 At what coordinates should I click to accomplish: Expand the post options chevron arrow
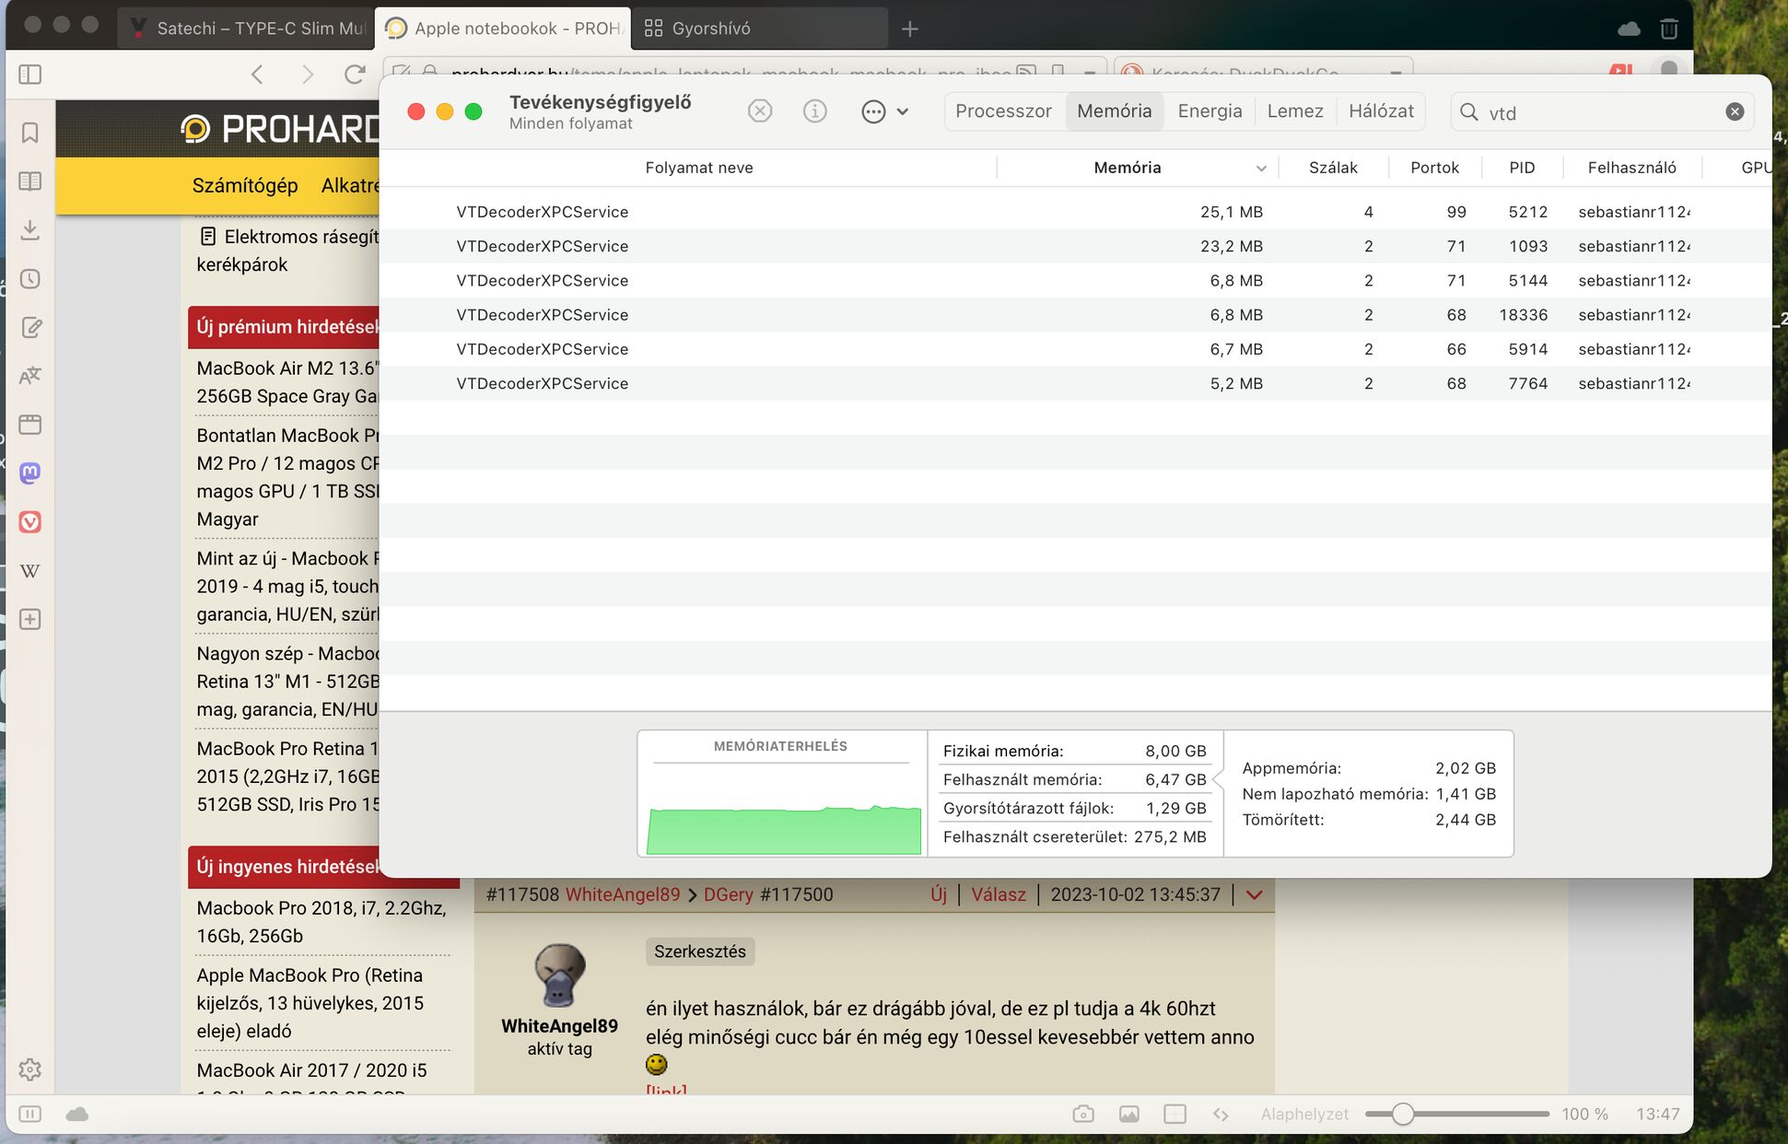coord(1254,894)
